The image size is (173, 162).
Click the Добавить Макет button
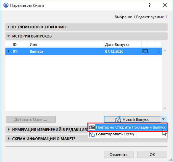pos(31,119)
